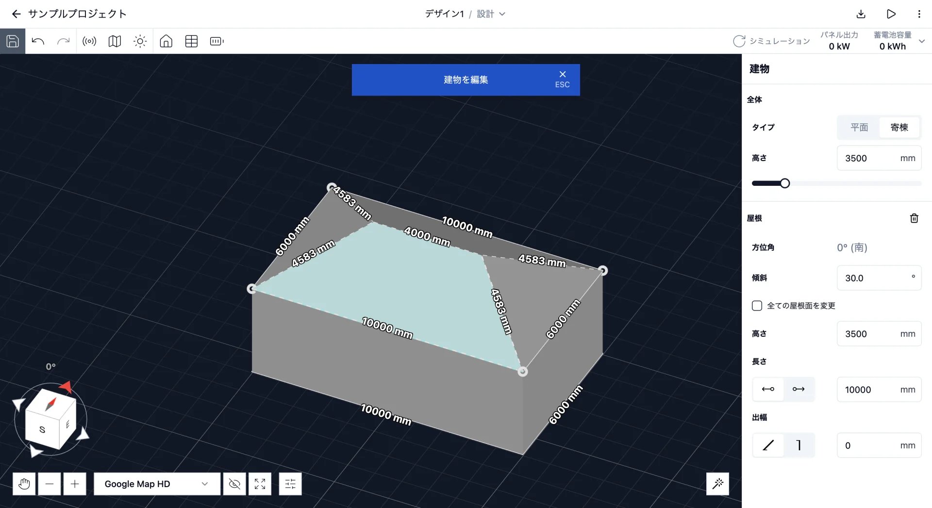Viewport: 932px width, 508px height.
Task: Toggle map visibility eye icon
Action: [x=234, y=484]
